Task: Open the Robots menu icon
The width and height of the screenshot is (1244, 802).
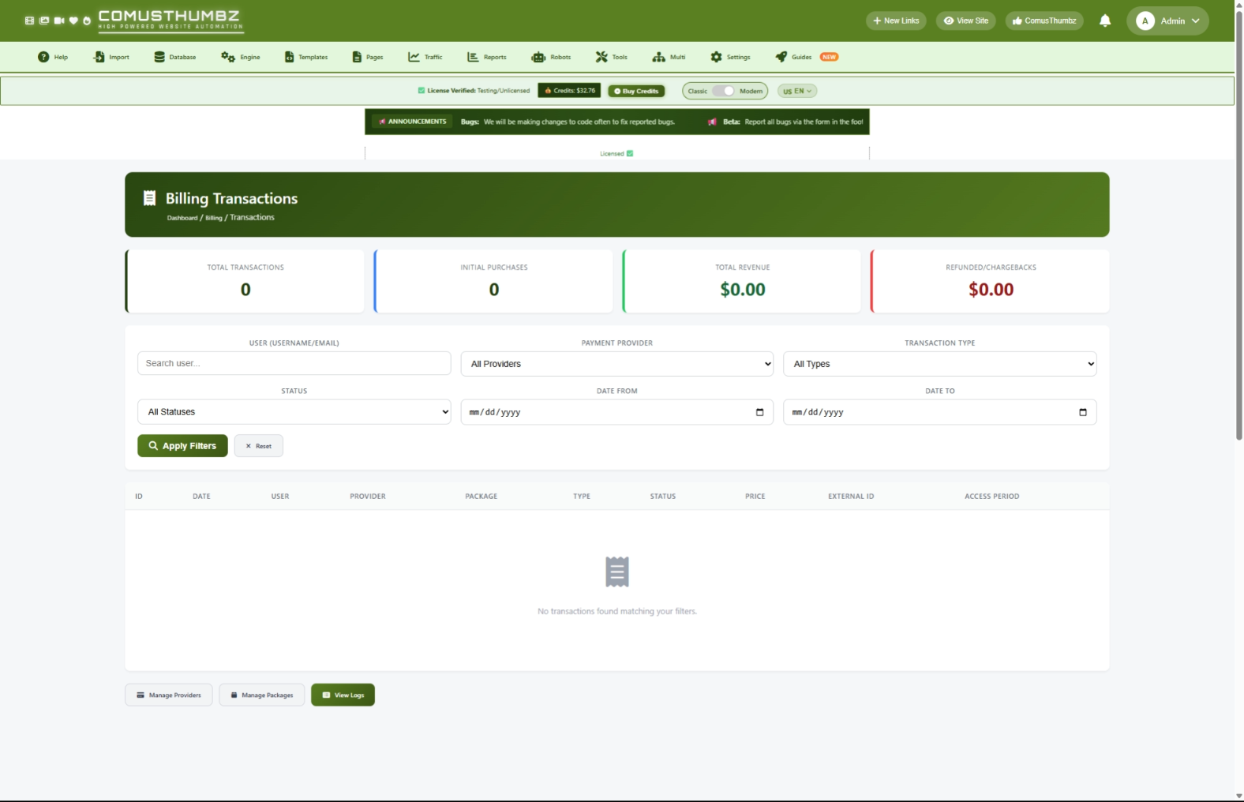Action: (538, 57)
